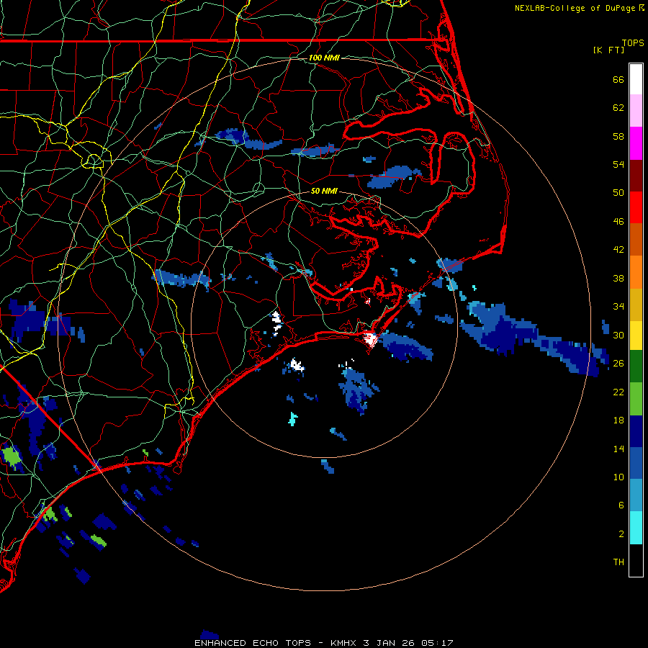Click the 2 legend value
This screenshot has width=648, height=648.
click(621, 534)
